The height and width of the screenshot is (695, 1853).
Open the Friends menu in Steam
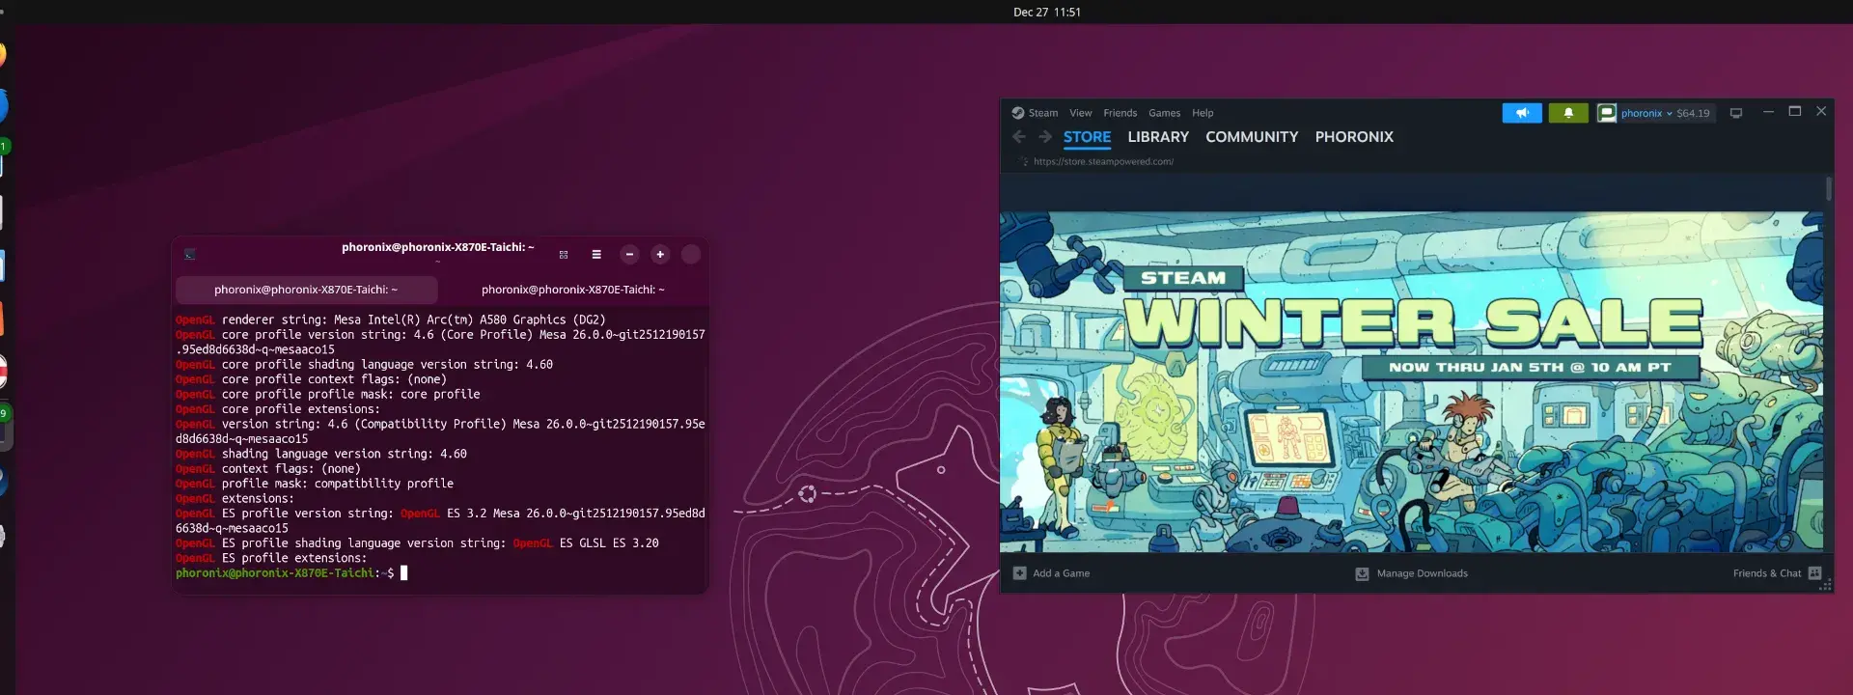(1120, 113)
